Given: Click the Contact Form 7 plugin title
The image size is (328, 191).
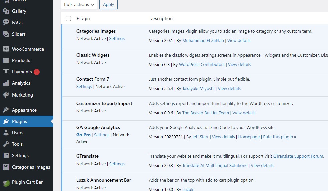Looking at the screenshot, I should [x=93, y=79].
